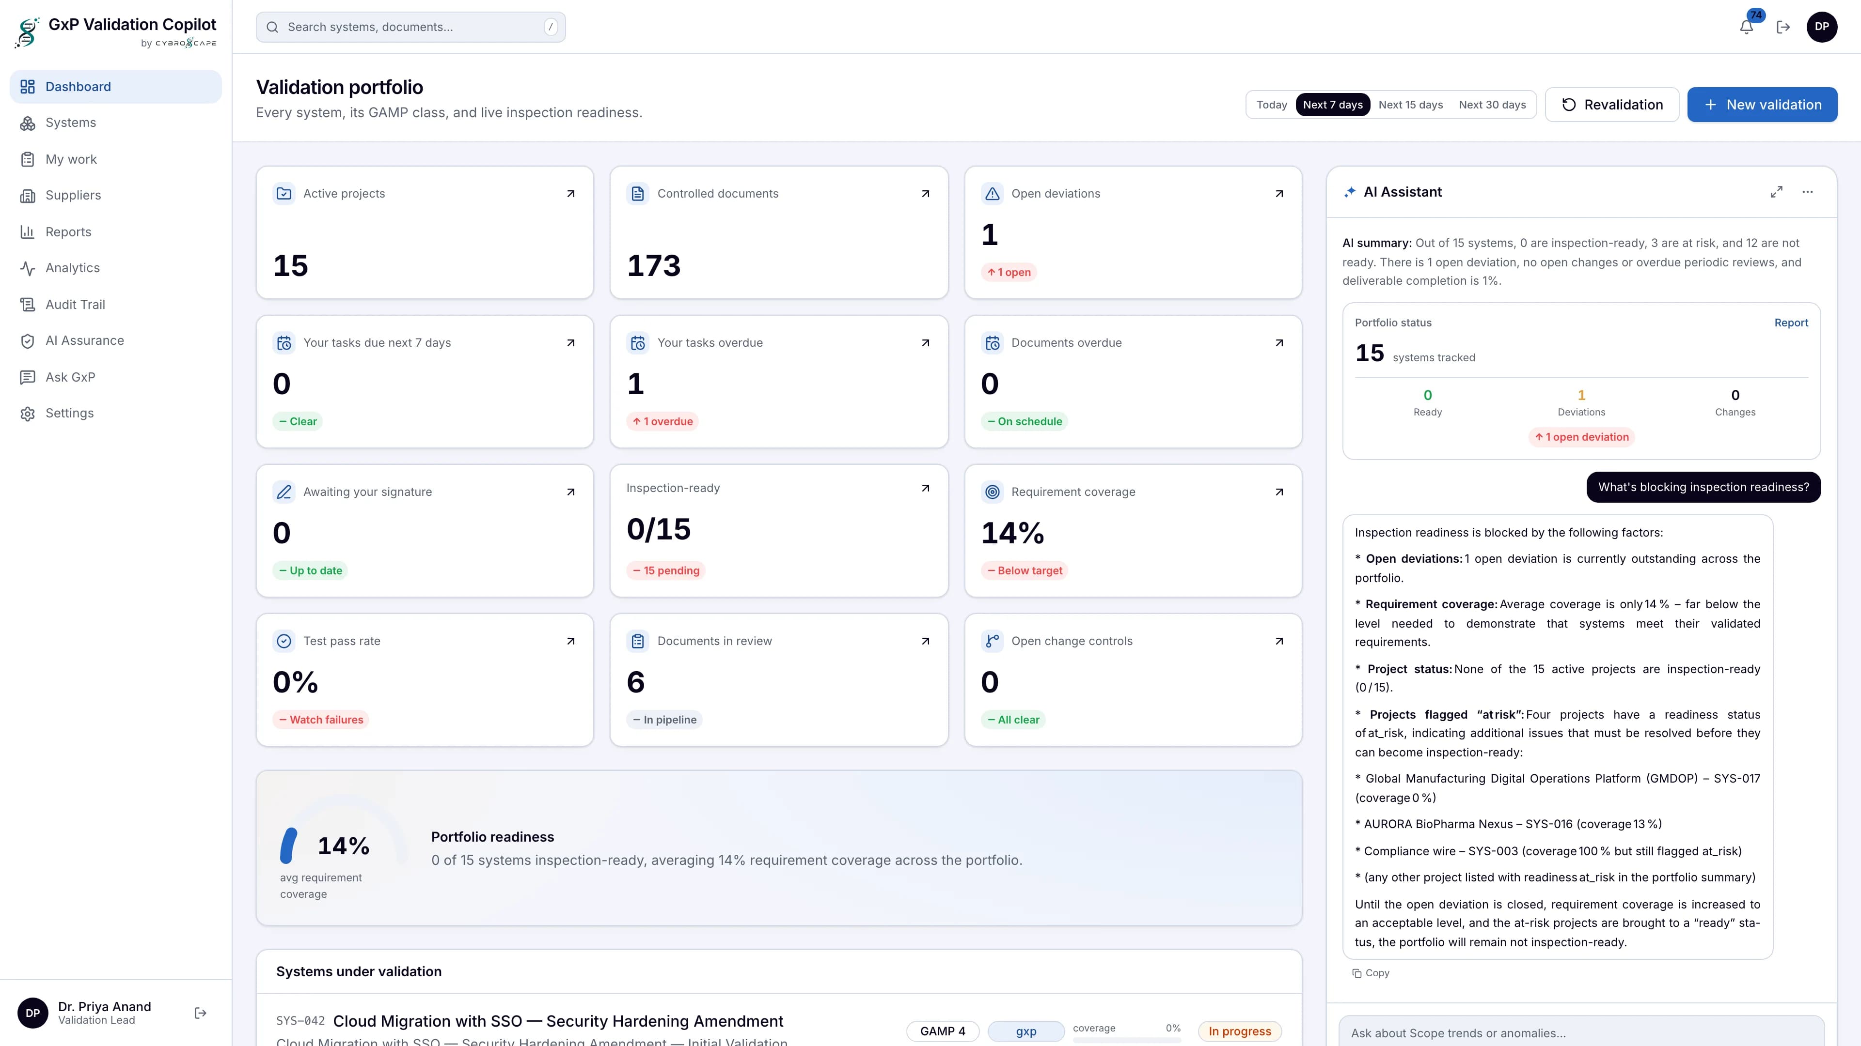Copy the AI assistant response

[1371, 973]
